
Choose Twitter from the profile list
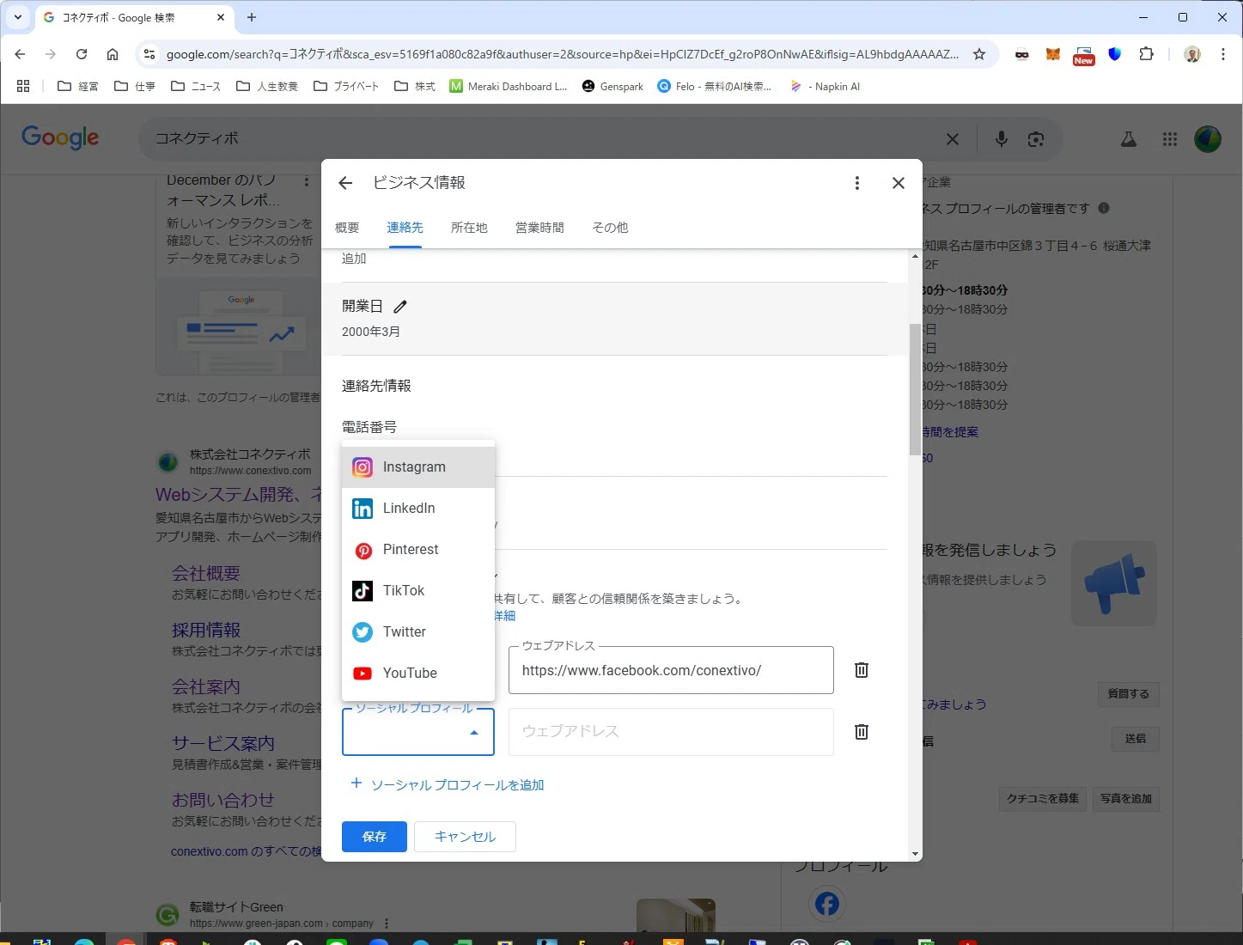point(418,631)
